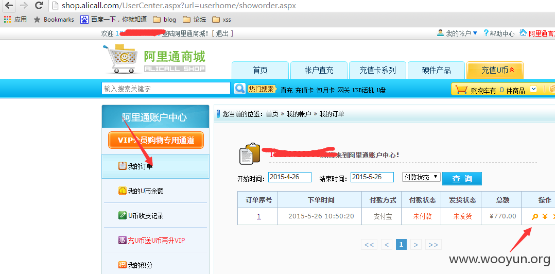
Task: Click the VIP会员购物专用通道 button
Action: (155, 140)
